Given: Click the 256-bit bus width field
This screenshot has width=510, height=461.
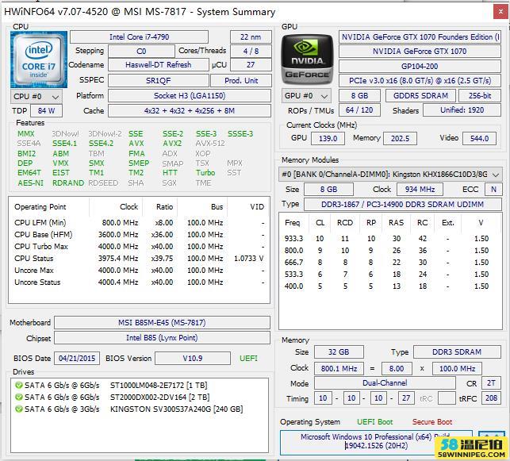Looking at the screenshot, I should tap(480, 96).
